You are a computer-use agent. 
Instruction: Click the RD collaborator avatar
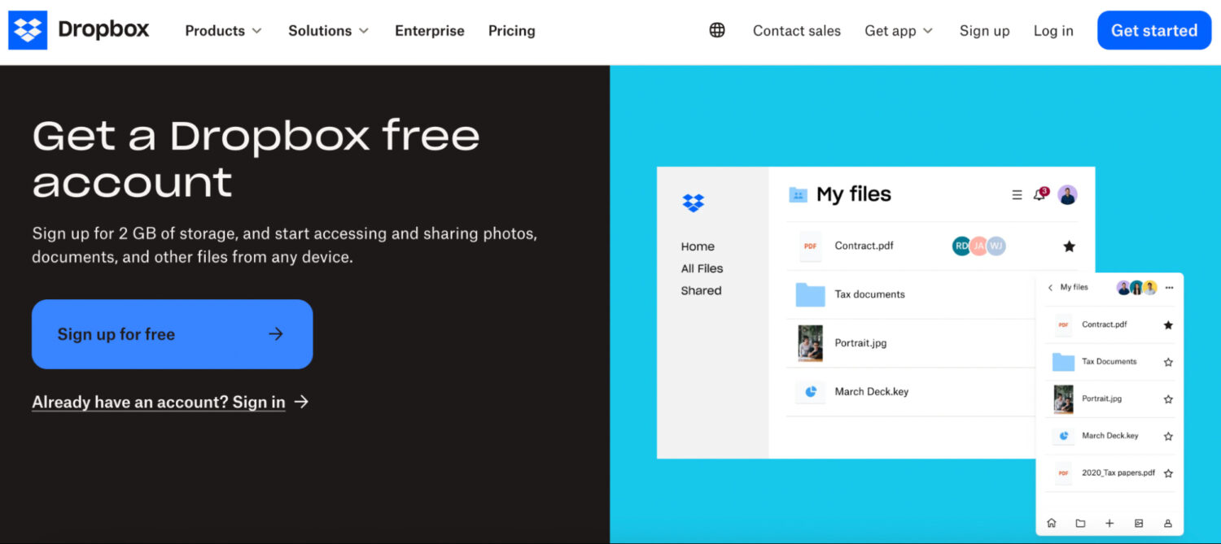click(x=962, y=246)
